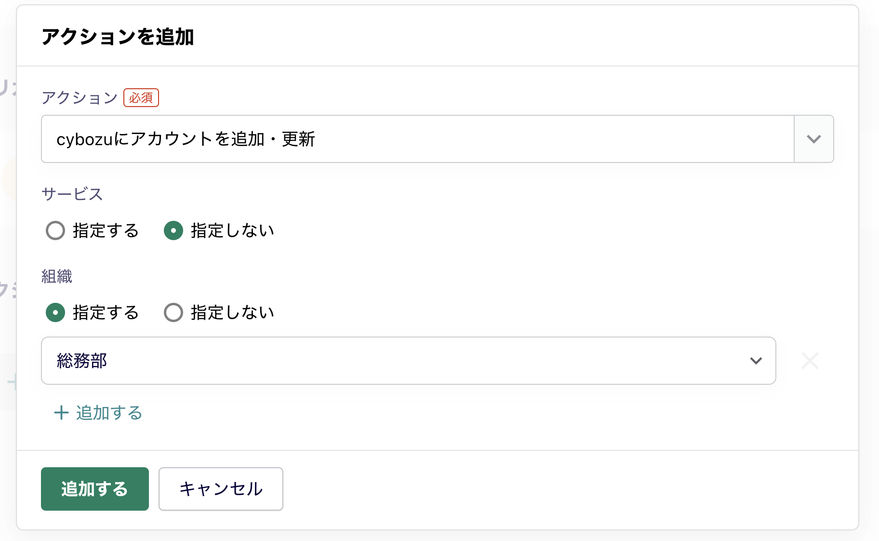Image resolution: width=879 pixels, height=541 pixels.
Task: Select 指定しない radio under 組織
Action: click(x=173, y=312)
